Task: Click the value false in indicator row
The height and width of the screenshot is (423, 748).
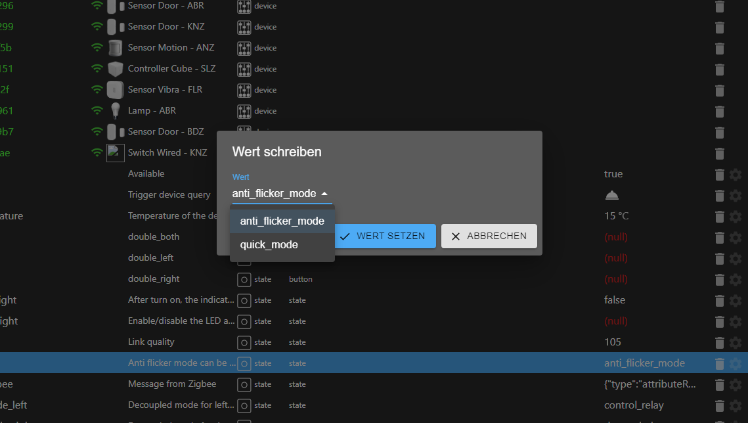Action: 615,300
